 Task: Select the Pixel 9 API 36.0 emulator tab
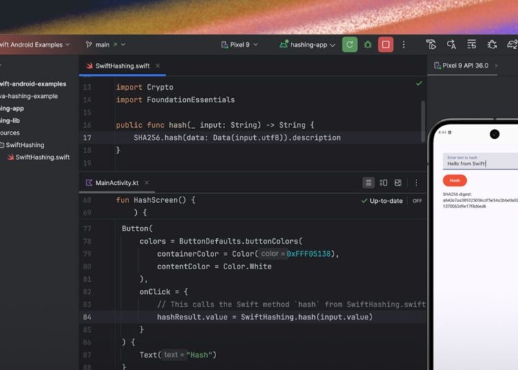[x=464, y=66]
